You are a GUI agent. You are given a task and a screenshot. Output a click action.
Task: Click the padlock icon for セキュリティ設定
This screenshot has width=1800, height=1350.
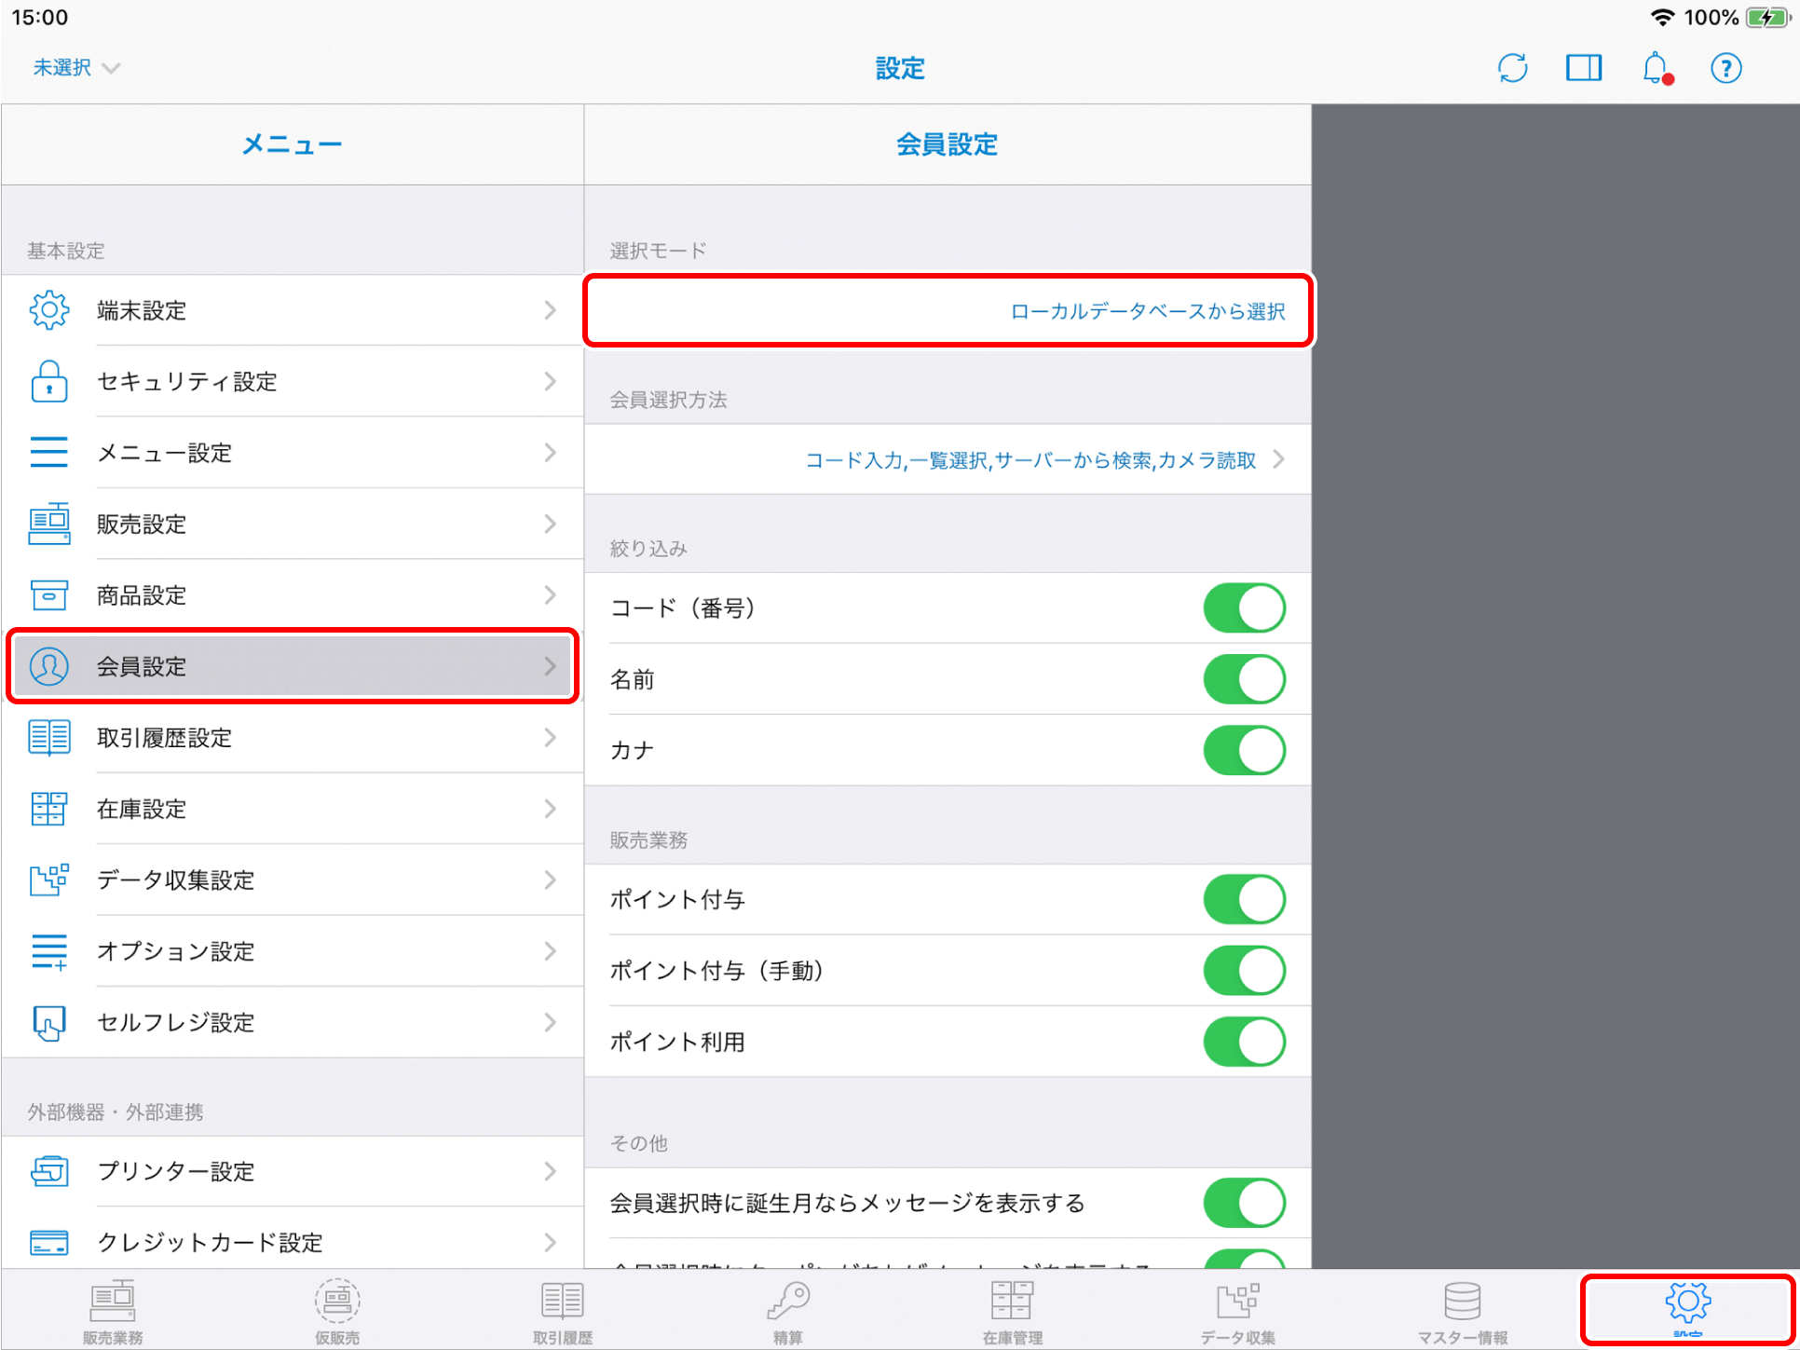tap(49, 381)
